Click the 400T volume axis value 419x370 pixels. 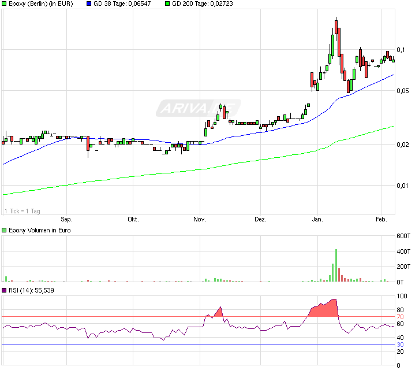403,251
